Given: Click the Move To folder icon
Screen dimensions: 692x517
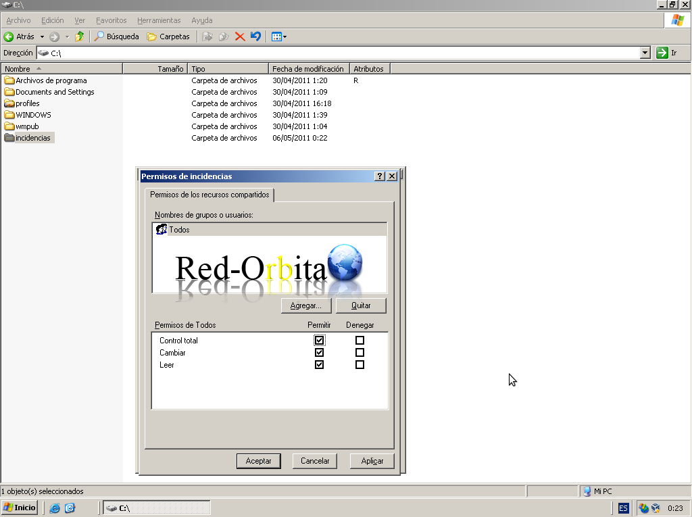Looking at the screenshot, I should pos(207,36).
